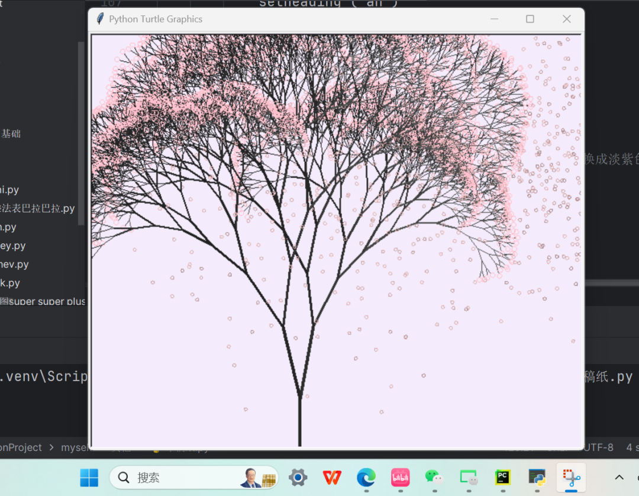Viewport: 639px width, 496px height.
Task: Select the file ending in hev.py
Action: [14, 265]
